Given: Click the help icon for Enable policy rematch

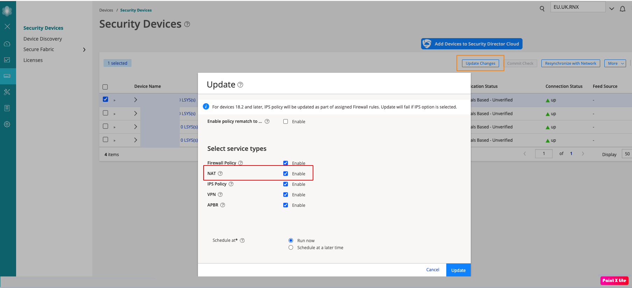Looking at the screenshot, I should (x=267, y=121).
